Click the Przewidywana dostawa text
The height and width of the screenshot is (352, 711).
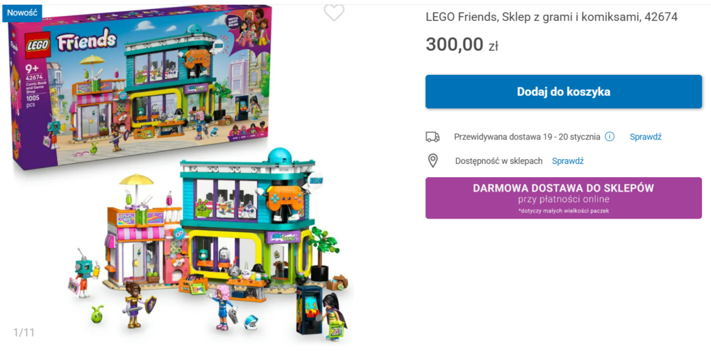[x=527, y=137]
